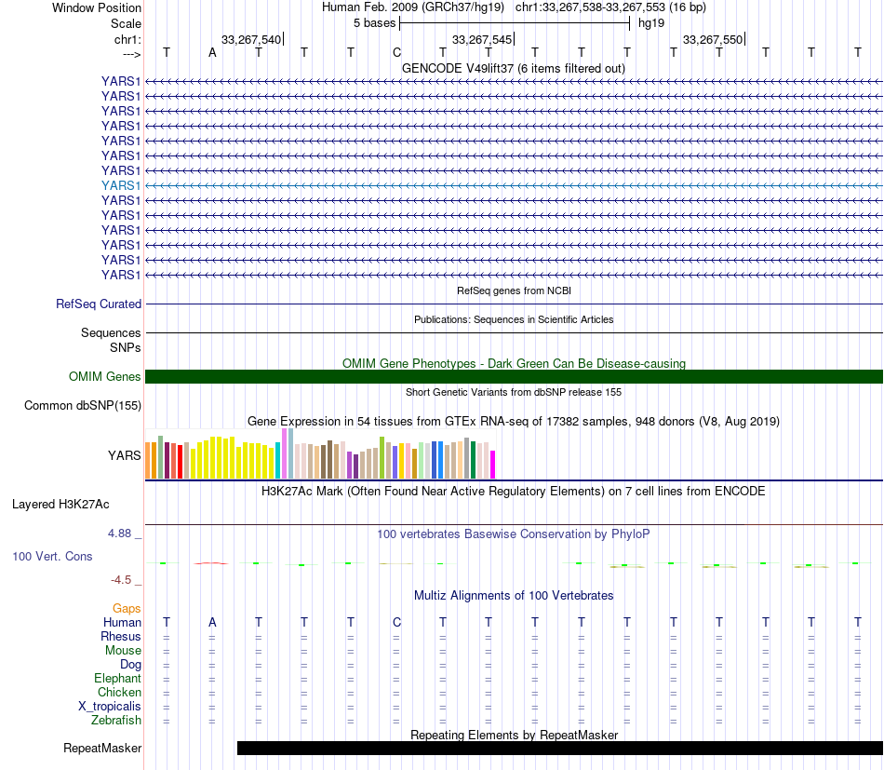
Task: Click the Dog species row label
Action: (130, 665)
